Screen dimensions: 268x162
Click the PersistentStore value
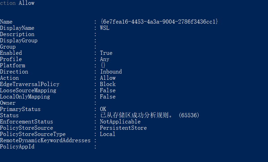(123, 128)
